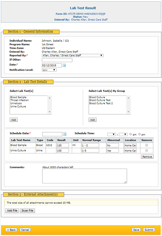This screenshot has width=162, height=236.
Task: Select Throat infection in the lab test list
Action: point(19,100)
